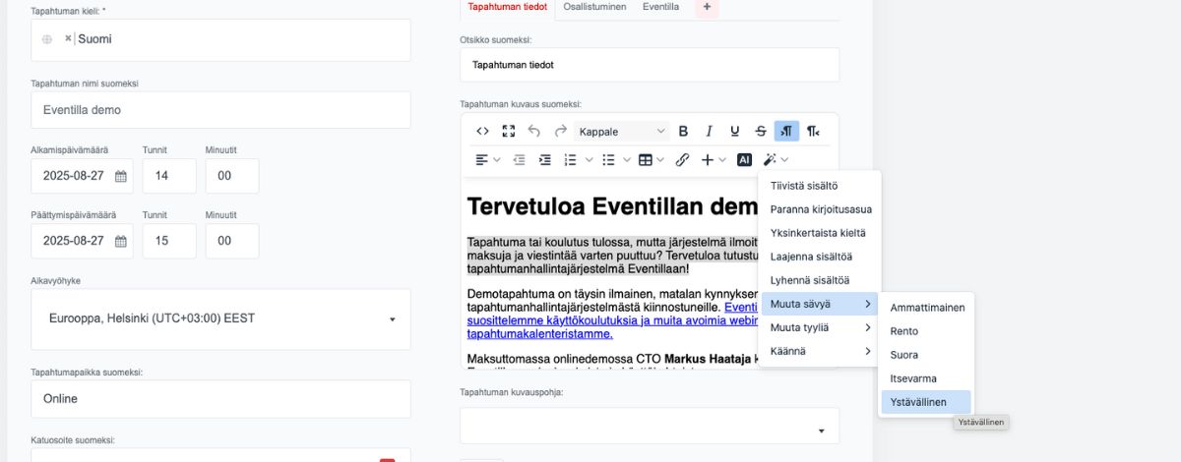Viewport: 1181px width, 462px height.
Task: Insert a bulleted list
Action: (x=608, y=159)
